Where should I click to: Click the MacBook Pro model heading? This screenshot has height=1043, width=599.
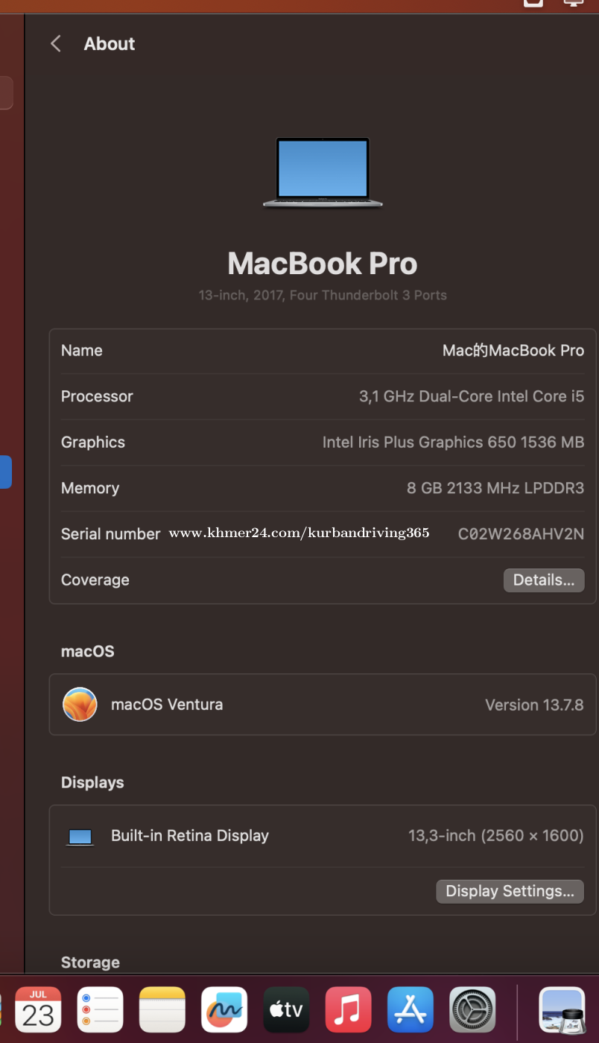pos(323,264)
